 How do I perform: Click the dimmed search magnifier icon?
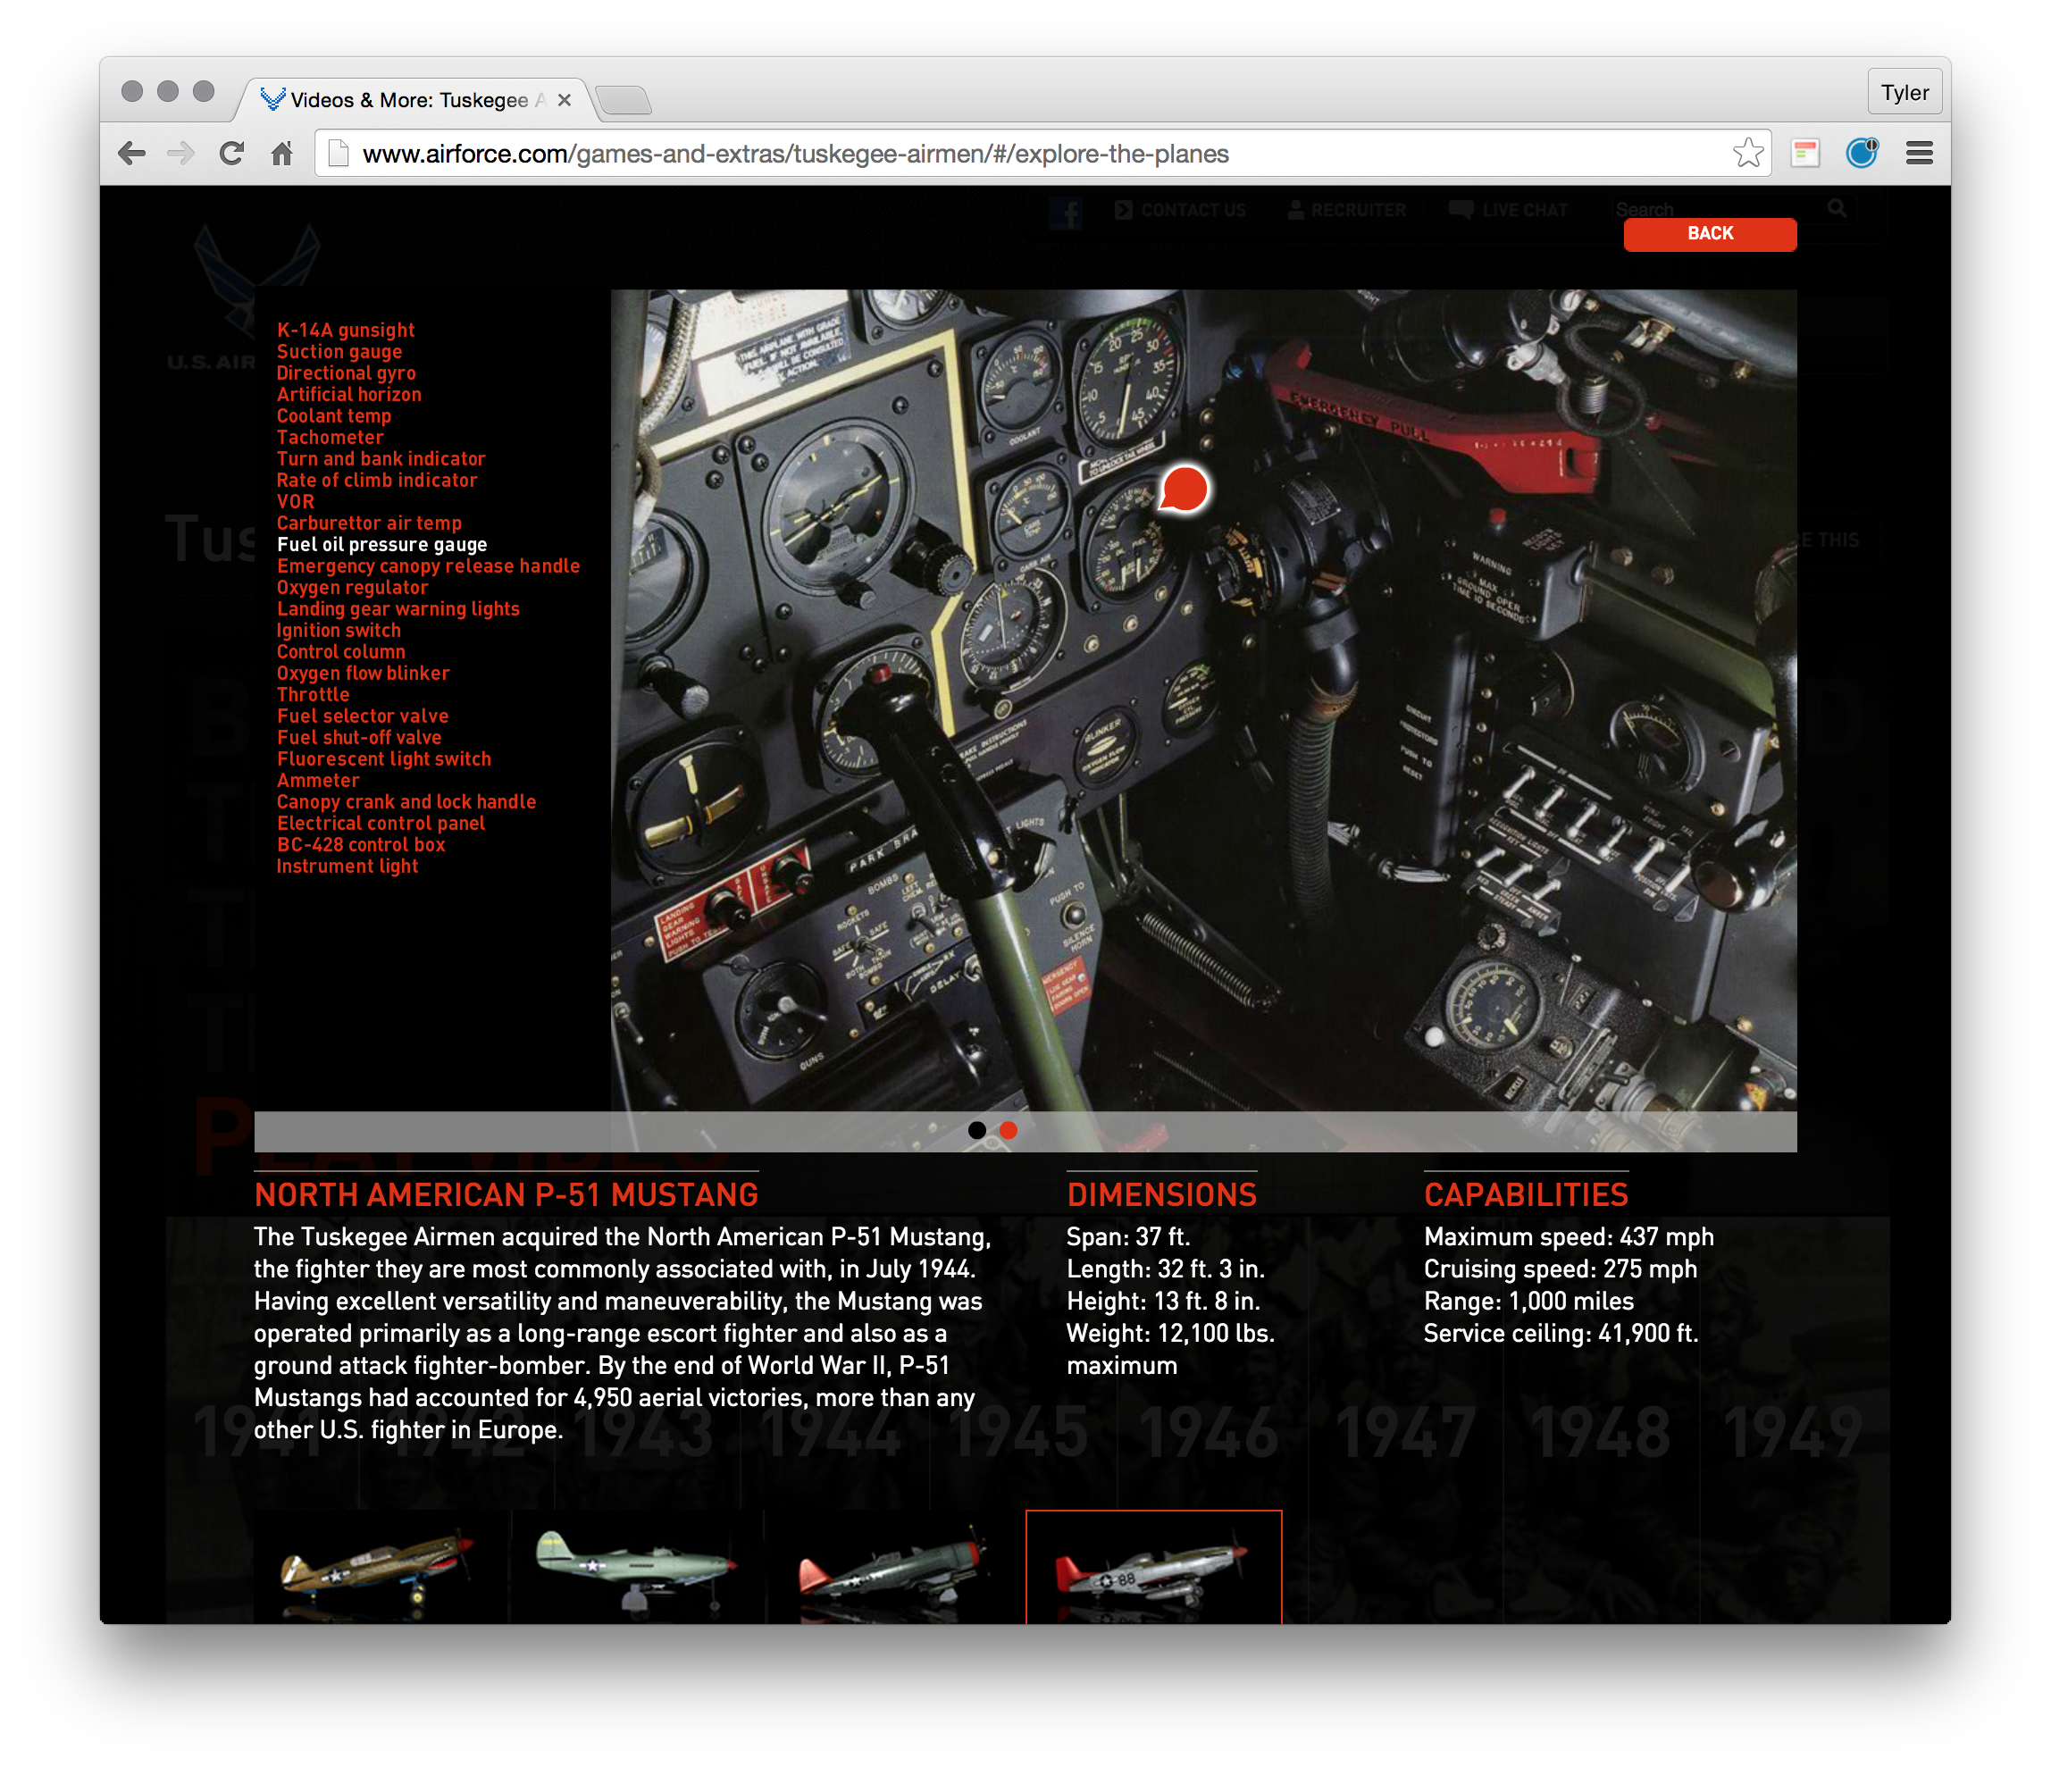point(1838,208)
